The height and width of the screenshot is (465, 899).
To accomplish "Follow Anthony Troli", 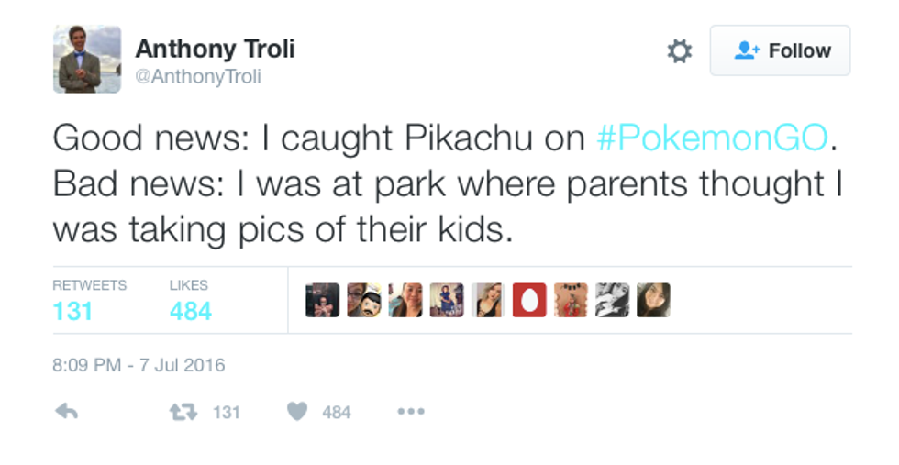I will [x=780, y=51].
